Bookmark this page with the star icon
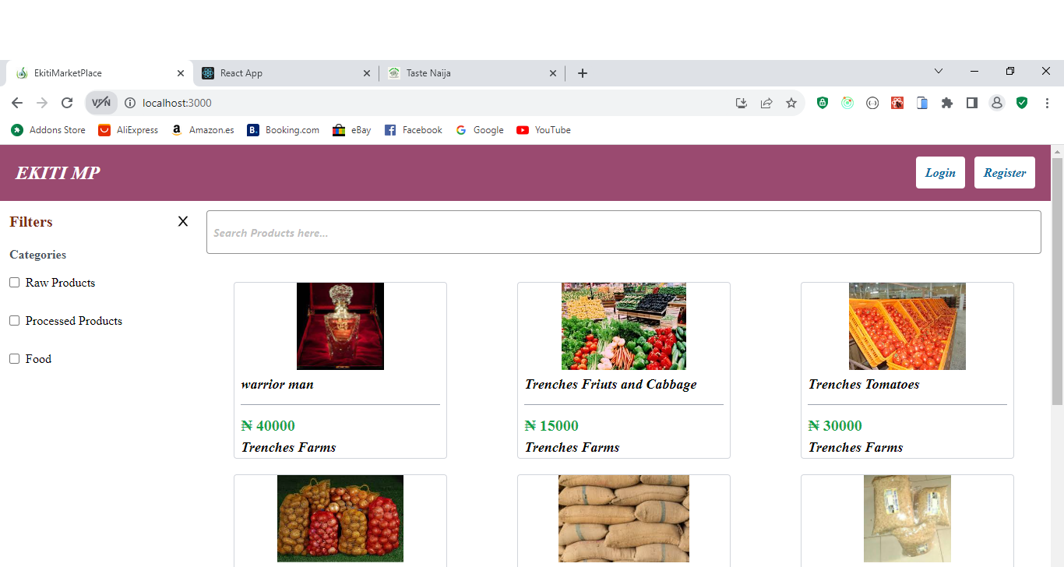Screen dimensions: 1064x567 (791, 103)
